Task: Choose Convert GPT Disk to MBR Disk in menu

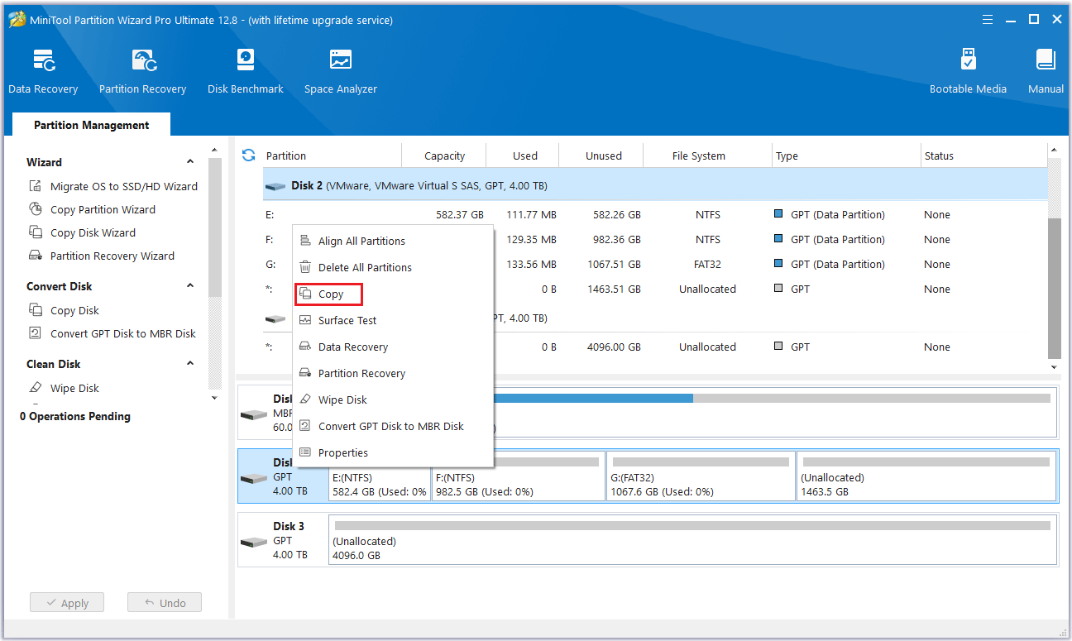Action: [x=393, y=426]
